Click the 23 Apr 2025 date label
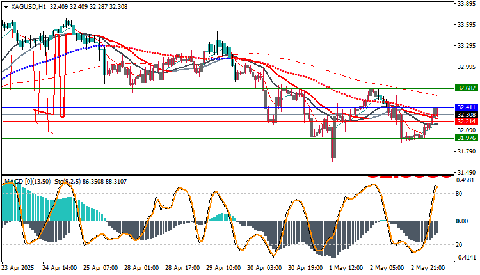The height and width of the screenshot is (275, 480). [18, 268]
